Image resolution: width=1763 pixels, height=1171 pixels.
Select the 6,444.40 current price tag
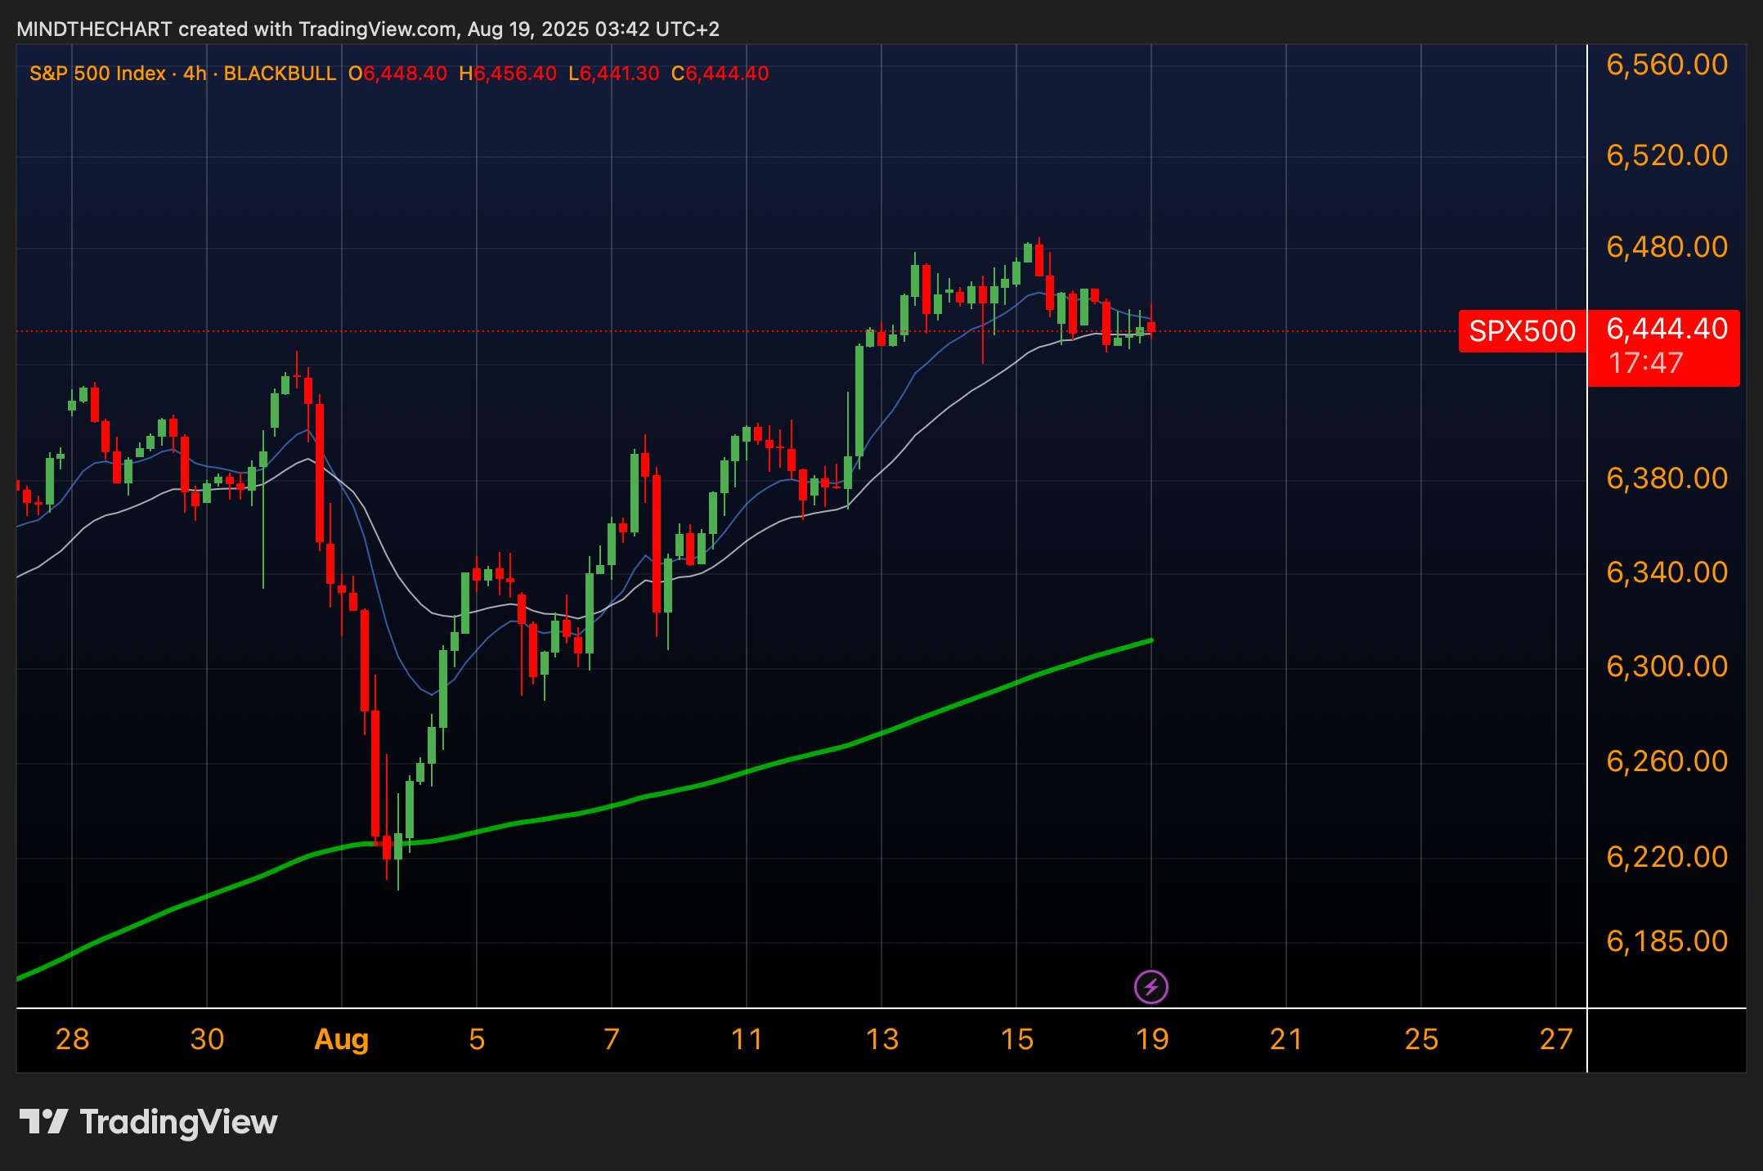tap(1667, 329)
